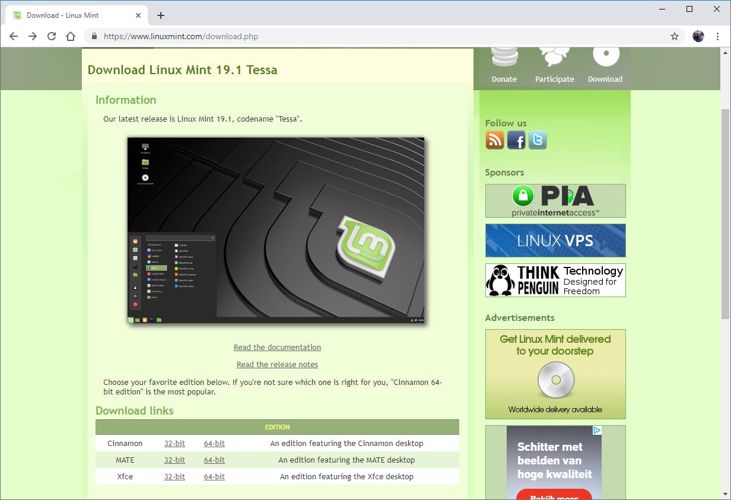This screenshot has height=500, width=731.
Task: Click the Download disc icon
Action: (x=606, y=58)
